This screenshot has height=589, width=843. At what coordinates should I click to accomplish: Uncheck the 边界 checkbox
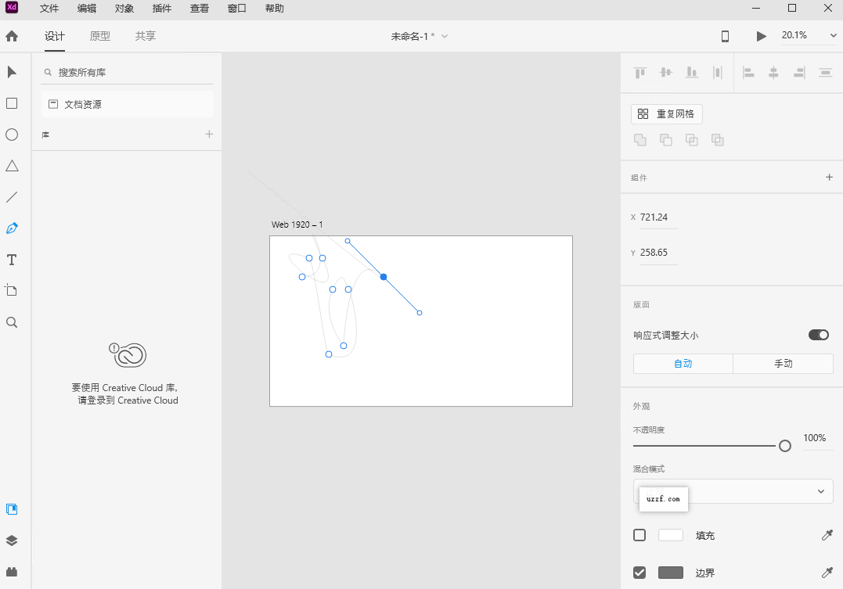(639, 572)
